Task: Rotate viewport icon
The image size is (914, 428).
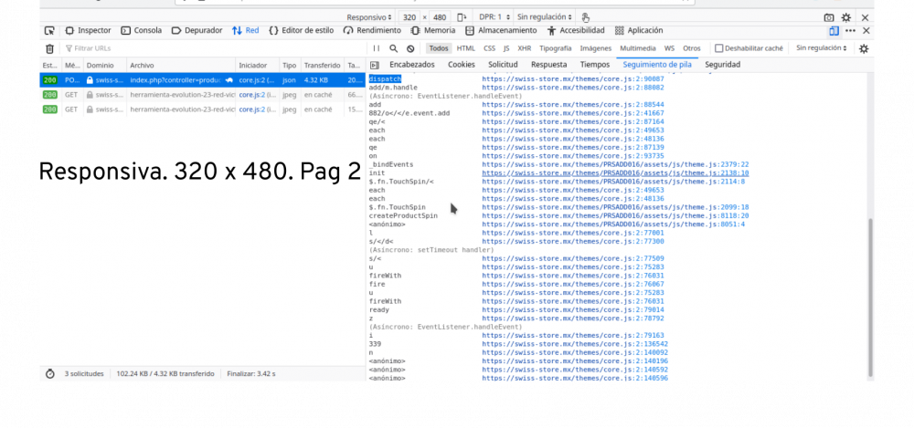Action: (x=462, y=17)
